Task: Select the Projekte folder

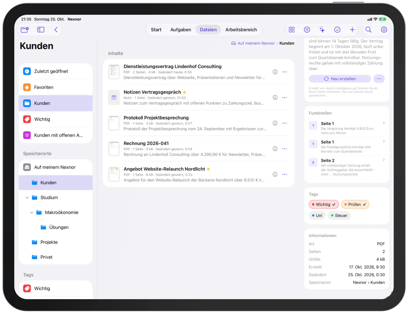Action: 56,242
